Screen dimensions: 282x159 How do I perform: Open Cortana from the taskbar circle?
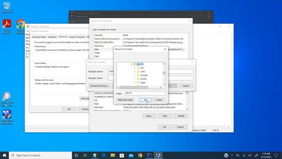click(x=76, y=155)
